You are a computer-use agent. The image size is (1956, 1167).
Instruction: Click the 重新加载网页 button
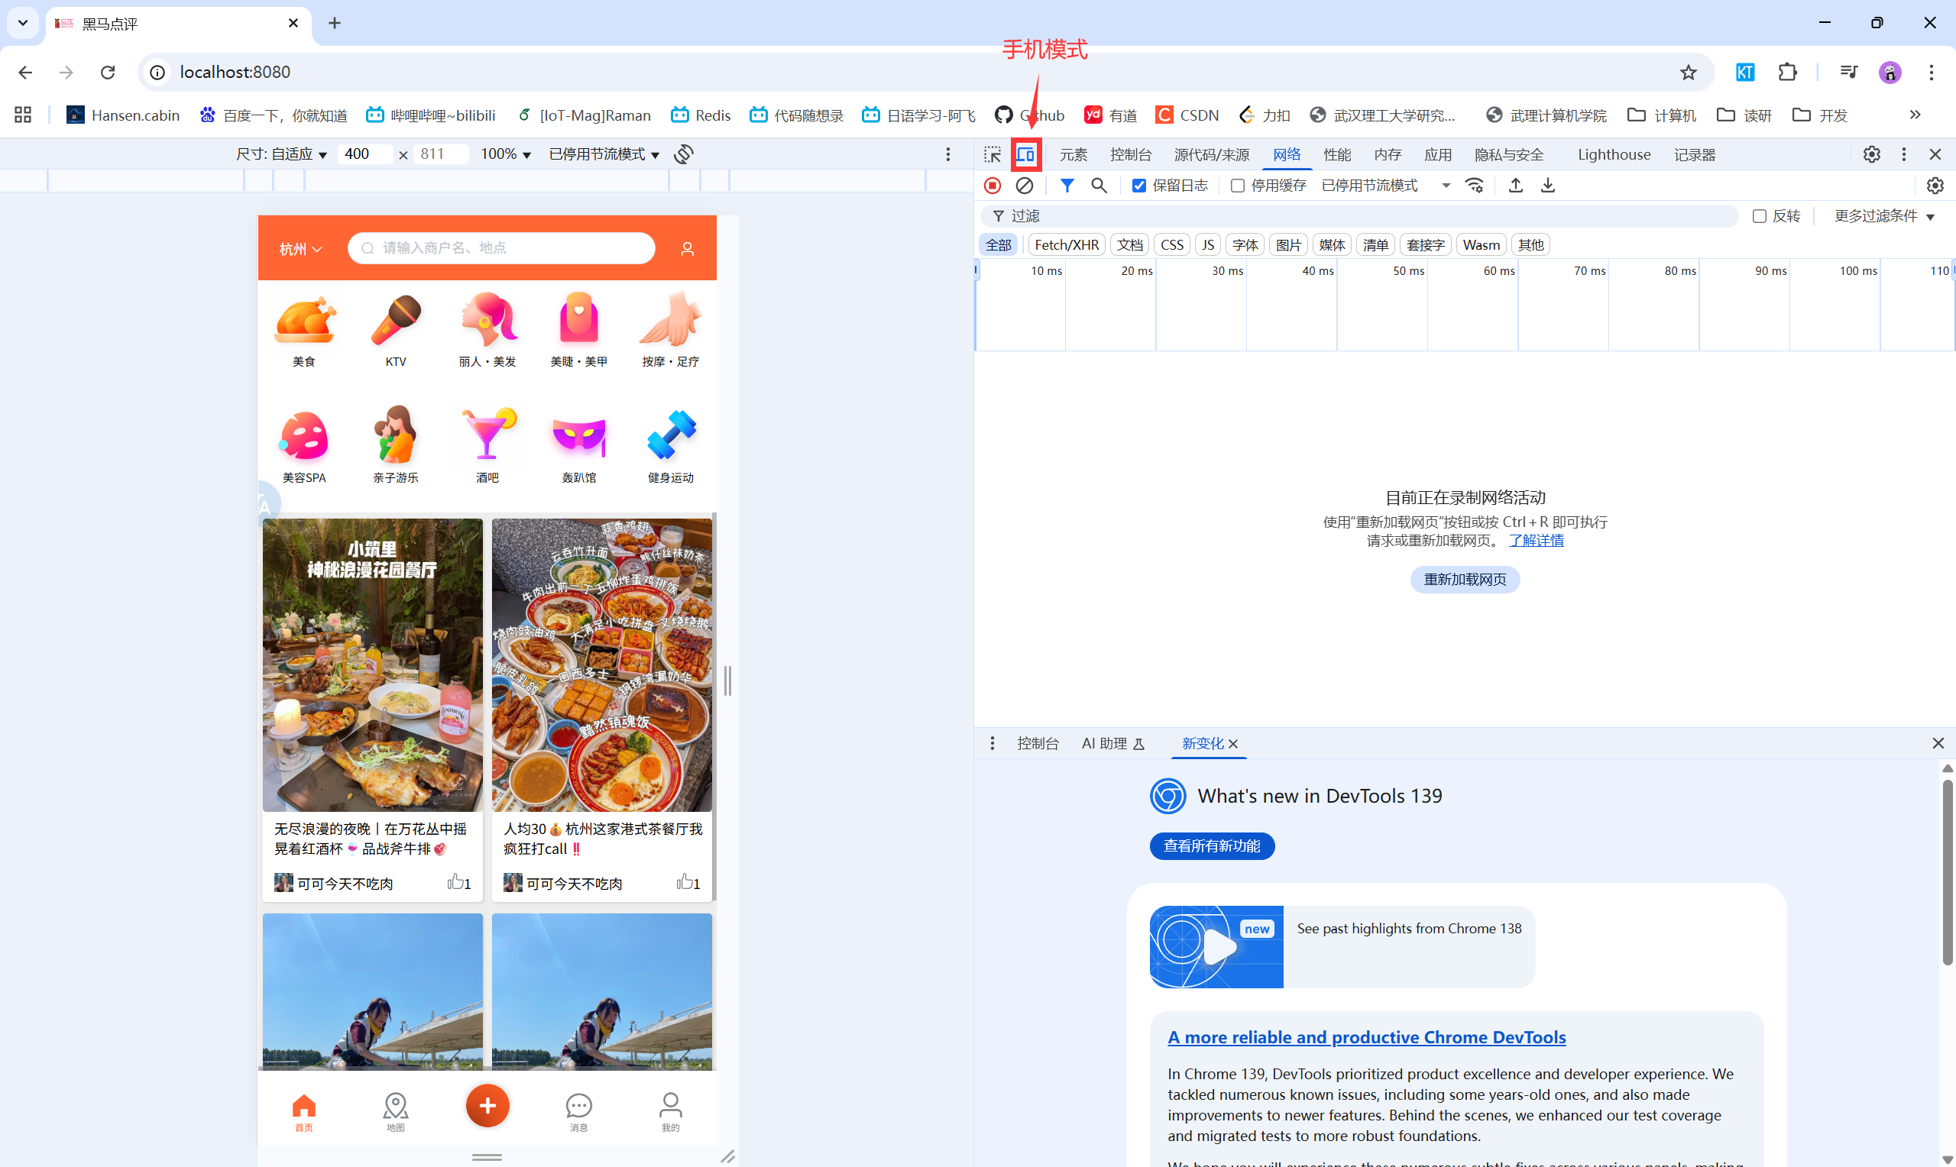coord(1465,580)
